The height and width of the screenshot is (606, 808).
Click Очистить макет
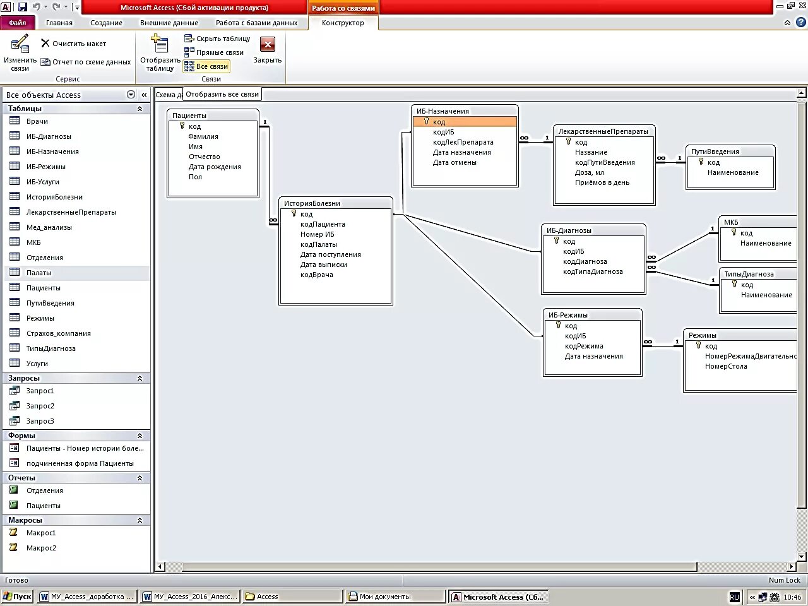pos(73,44)
